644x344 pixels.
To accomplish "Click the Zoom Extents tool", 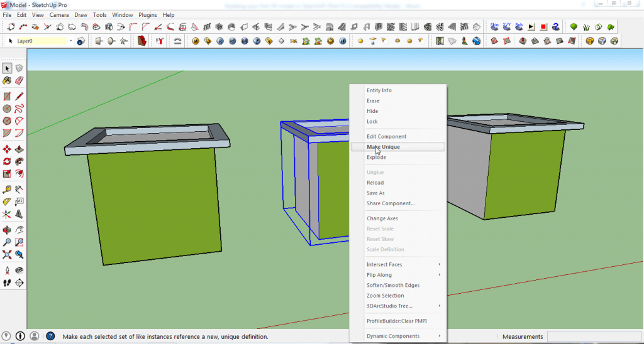I will (x=7, y=255).
